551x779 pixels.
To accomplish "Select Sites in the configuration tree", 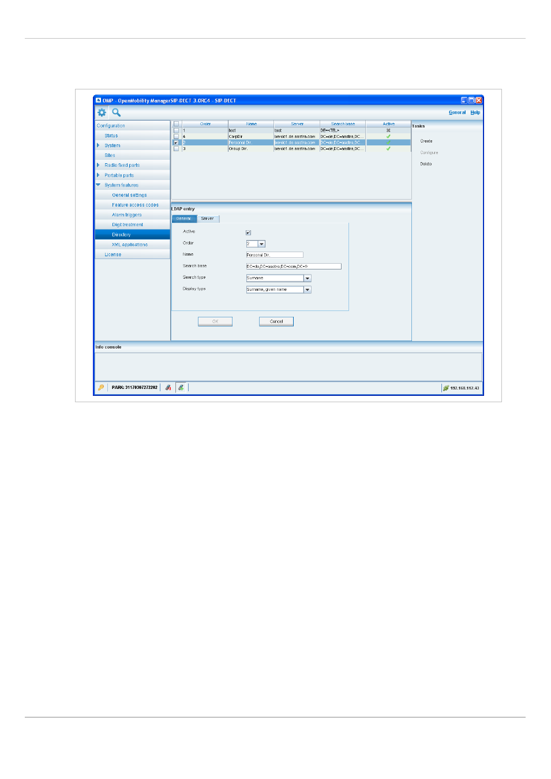I will pyautogui.click(x=133, y=155).
